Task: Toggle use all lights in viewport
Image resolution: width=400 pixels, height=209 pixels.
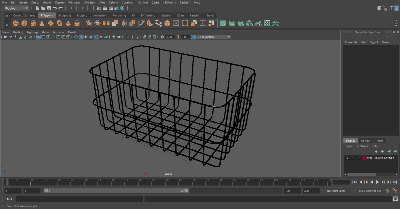Action: pos(101,37)
